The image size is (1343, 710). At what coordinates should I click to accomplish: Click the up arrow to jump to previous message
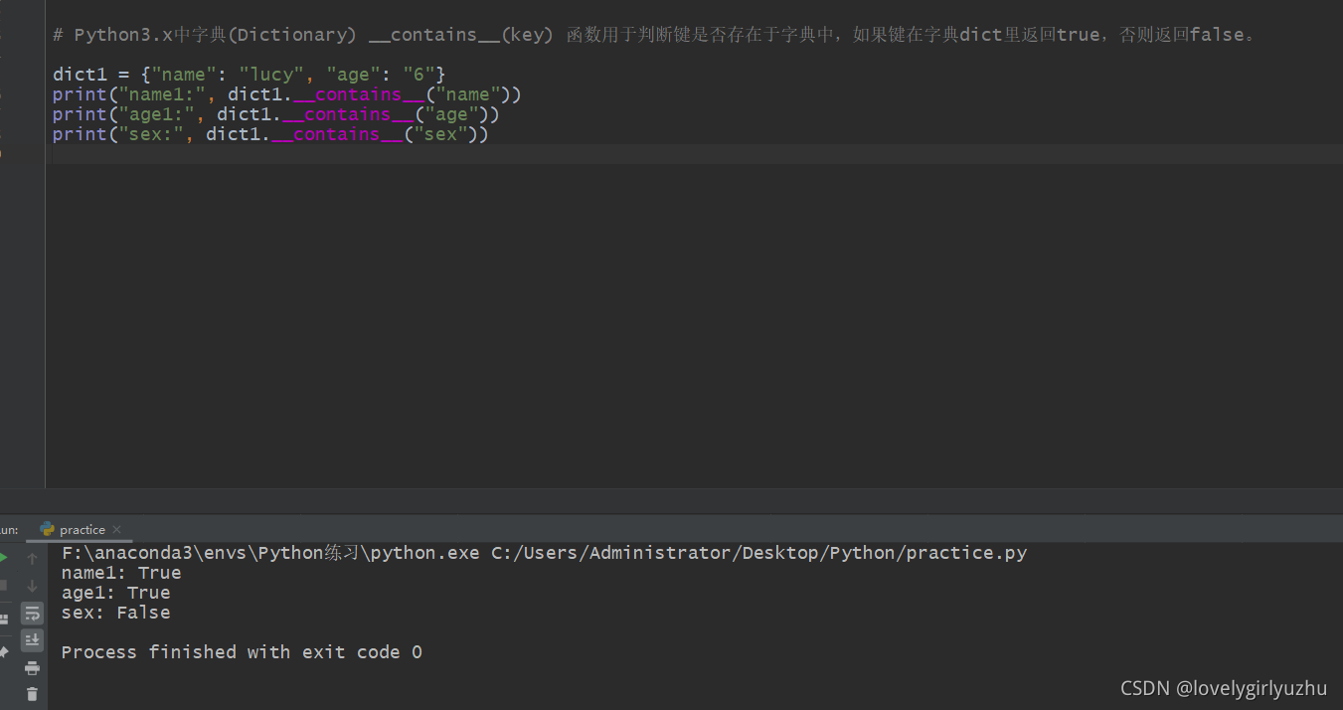(x=32, y=558)
